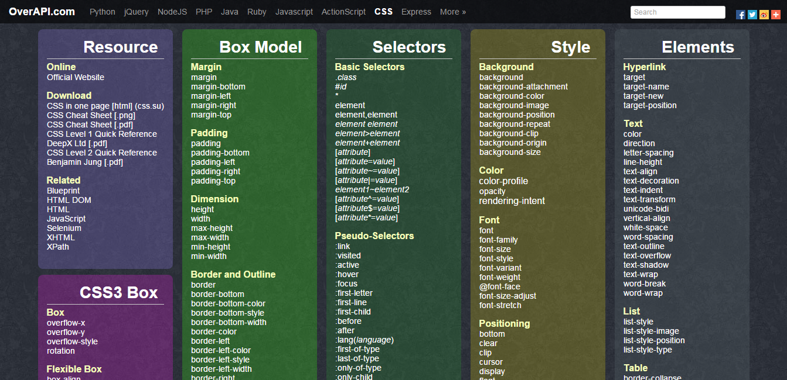The width and height of the screenshot is (787, 380).
Task: Download the CSS Cheat Sheet [.pdf]
Action: [90, 125]
